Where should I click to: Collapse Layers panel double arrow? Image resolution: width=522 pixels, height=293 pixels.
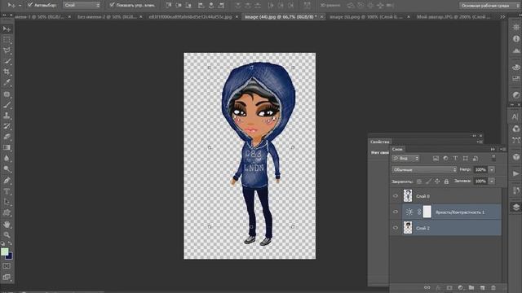(493, 149)
